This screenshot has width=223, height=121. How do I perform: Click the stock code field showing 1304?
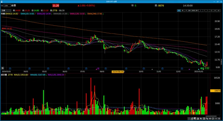[7, 5]
